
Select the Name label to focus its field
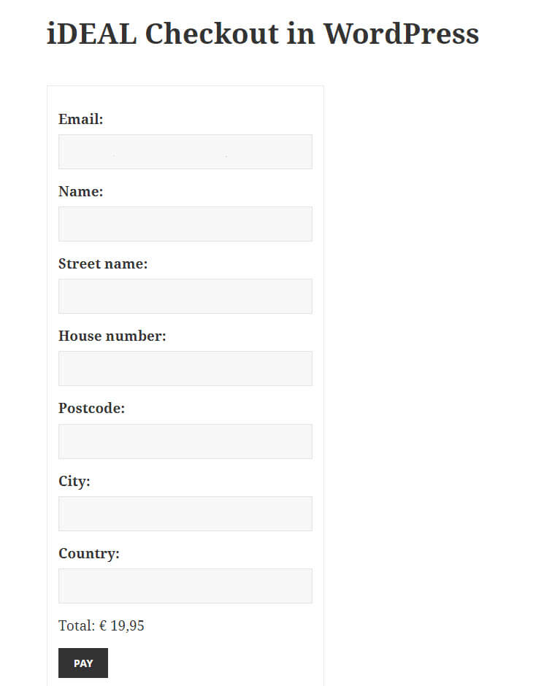tap(80, 191)
